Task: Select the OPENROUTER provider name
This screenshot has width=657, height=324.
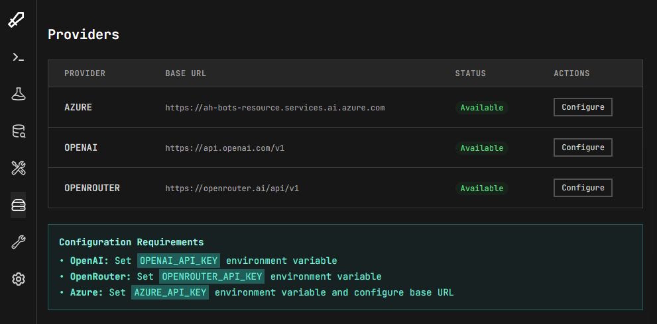Action: tap(92, 188)
